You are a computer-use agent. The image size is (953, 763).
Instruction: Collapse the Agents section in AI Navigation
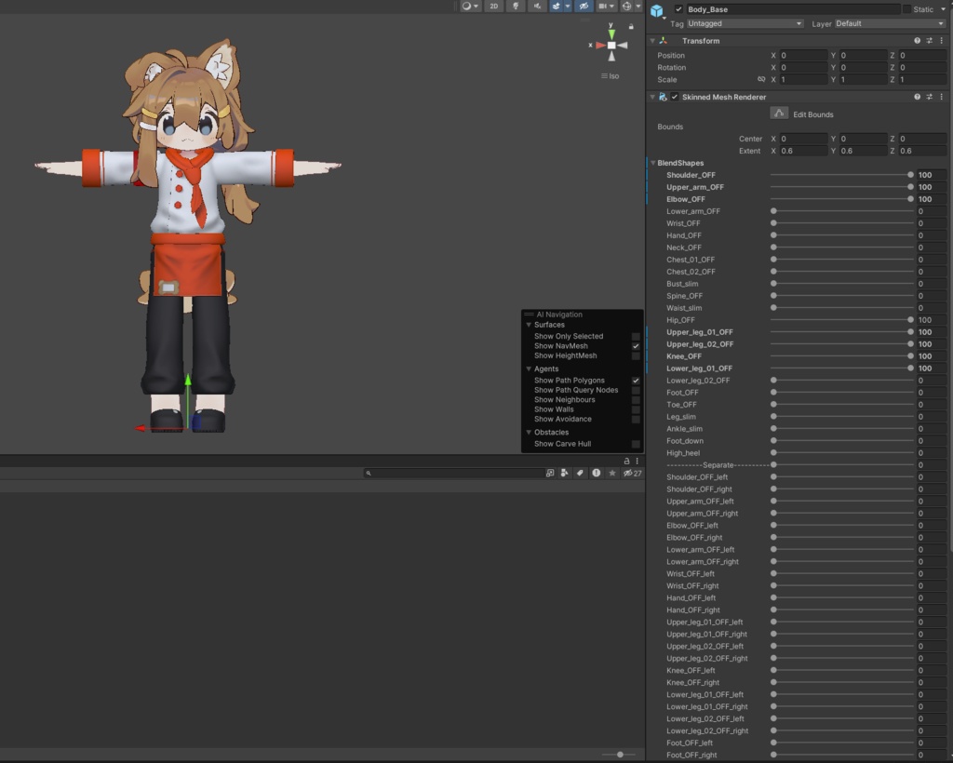coord(529,368)
